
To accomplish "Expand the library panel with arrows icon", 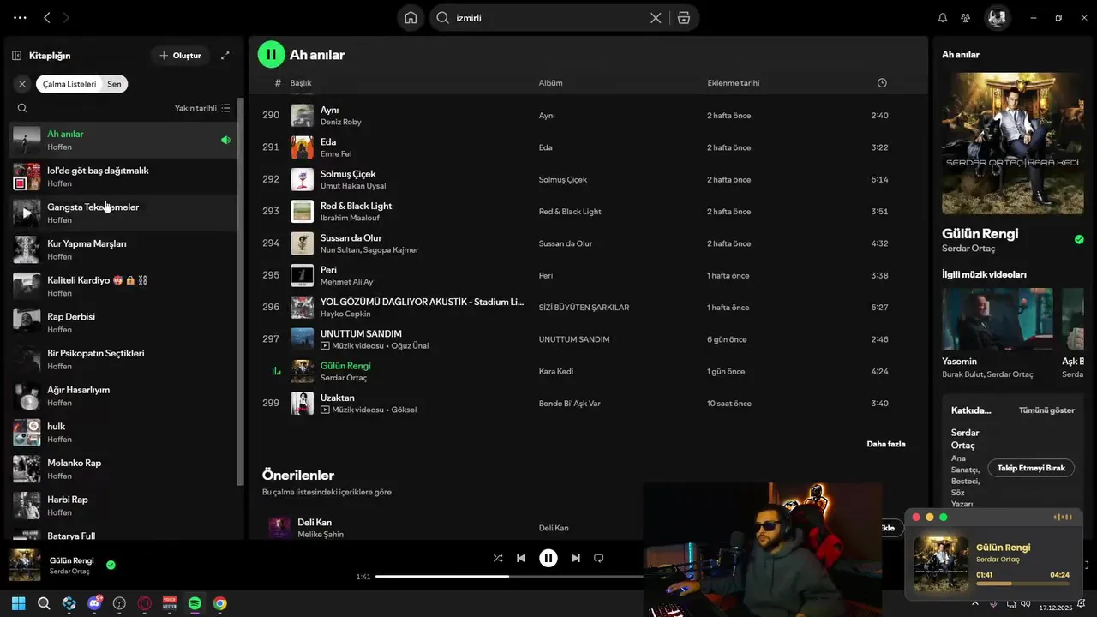I will click(x=225, y=55).
